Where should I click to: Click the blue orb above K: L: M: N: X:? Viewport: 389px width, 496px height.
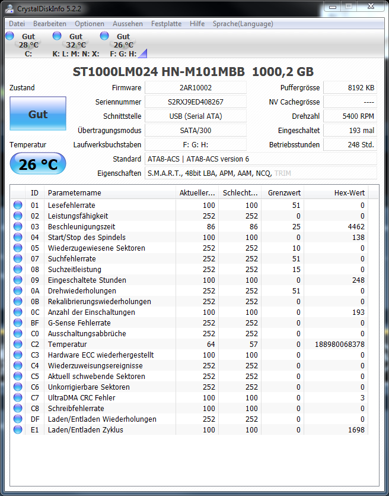pos(57,36)
